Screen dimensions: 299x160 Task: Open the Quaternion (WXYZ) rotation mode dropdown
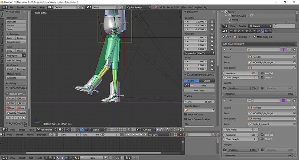click(199, 53)
